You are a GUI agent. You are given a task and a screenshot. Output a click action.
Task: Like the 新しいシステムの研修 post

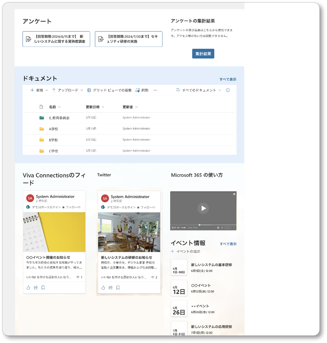tap(103, 288)
